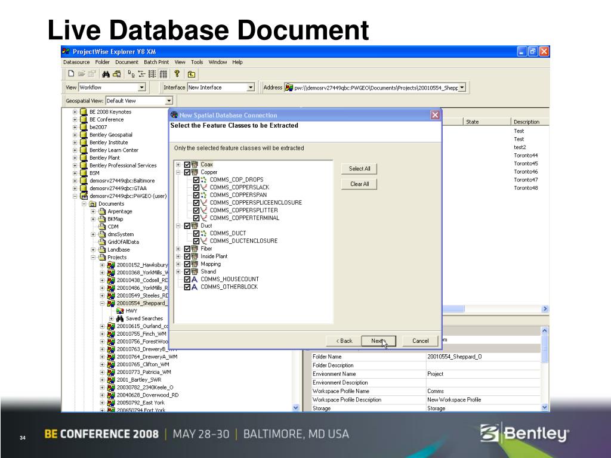Click the Description column header

530,122
